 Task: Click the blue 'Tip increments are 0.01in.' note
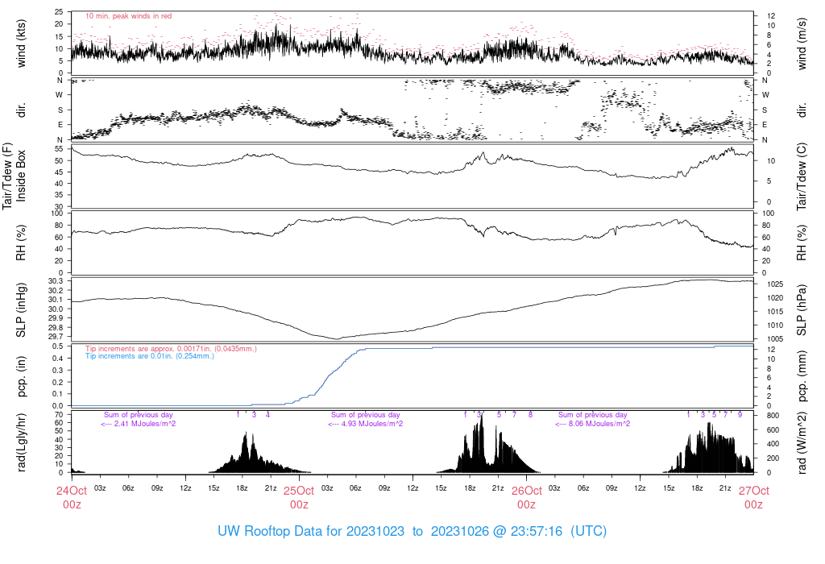coord(150,356)
